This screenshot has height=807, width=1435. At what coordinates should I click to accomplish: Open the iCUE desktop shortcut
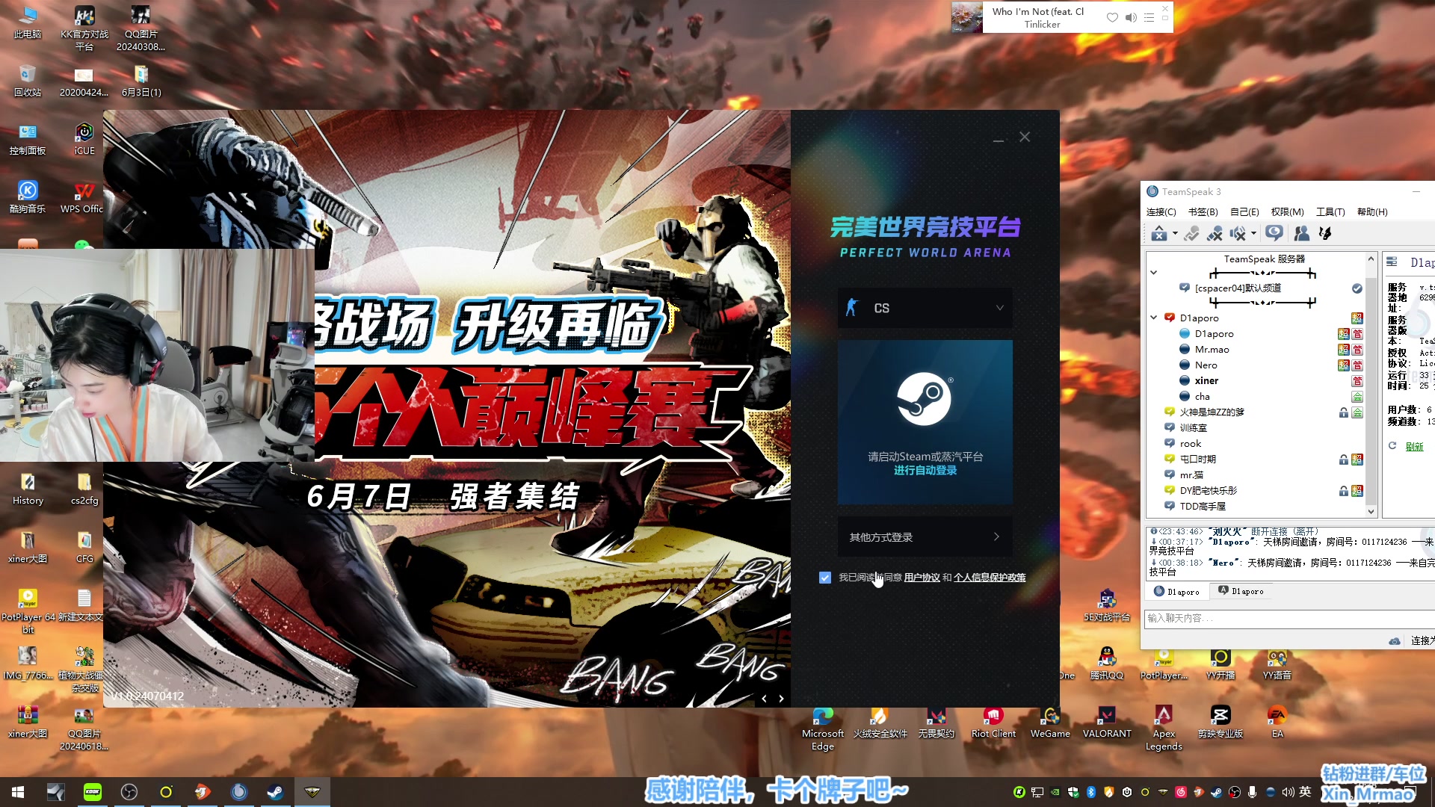84,139
